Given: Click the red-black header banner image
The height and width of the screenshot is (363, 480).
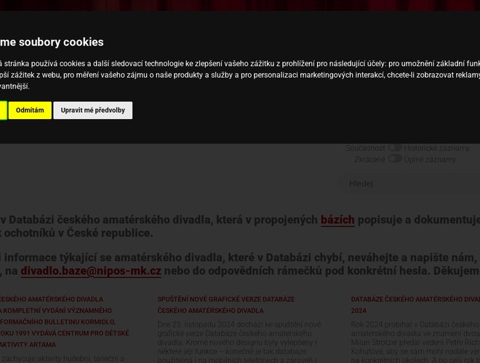Looking at the screenshot, I should (x=240, y=5).
